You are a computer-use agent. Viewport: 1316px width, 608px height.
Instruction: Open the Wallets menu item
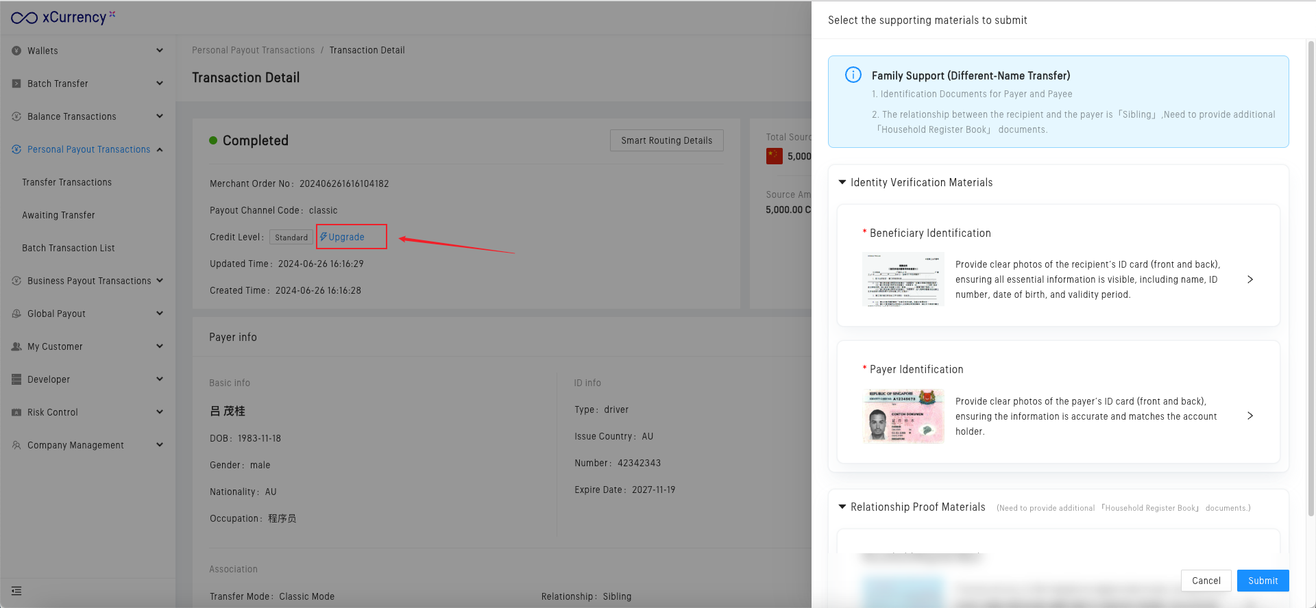(88, 51)
